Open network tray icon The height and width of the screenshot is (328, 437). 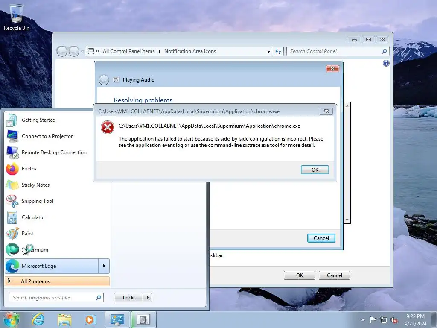(384, 320)
